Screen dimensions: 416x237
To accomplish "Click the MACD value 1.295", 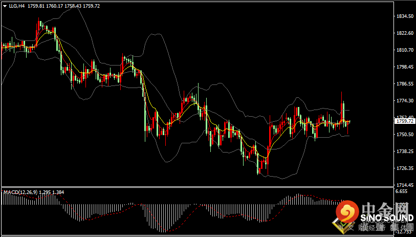I will point(46,192).
